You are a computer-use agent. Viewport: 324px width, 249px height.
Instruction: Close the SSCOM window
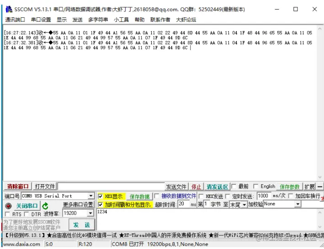pyautogui.click(x=314, y=9)
